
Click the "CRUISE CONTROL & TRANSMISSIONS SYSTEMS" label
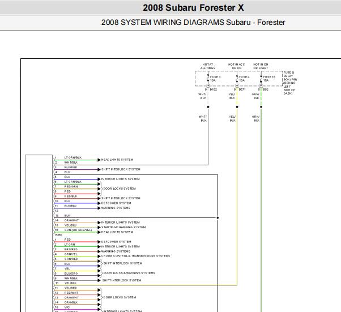click(x=135, y=256)
